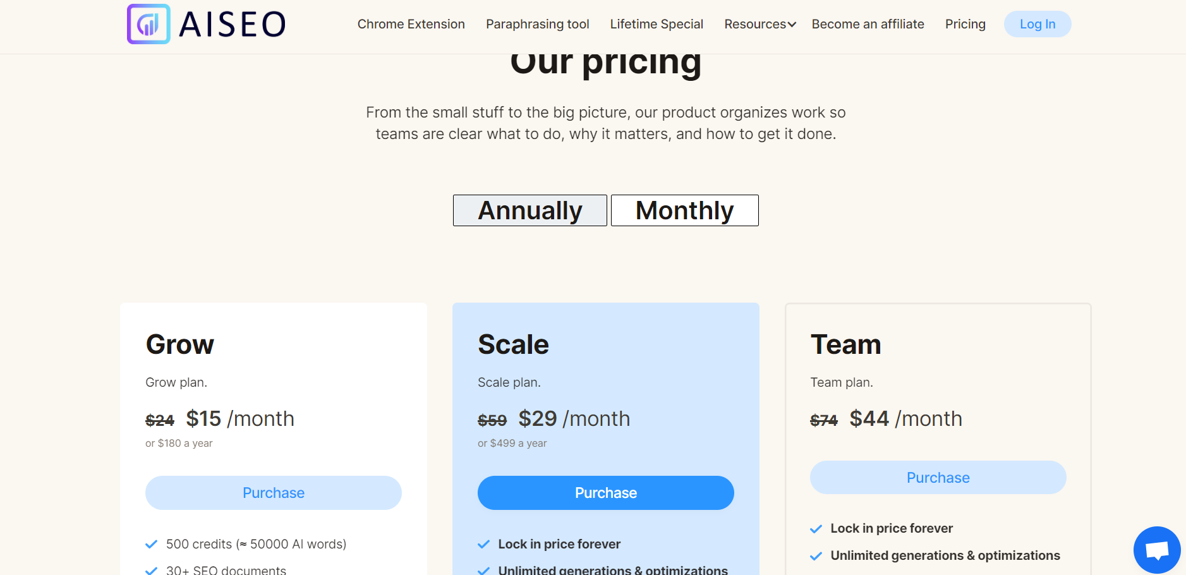This screenshot has width=1186, height=575.
Task: Click checkmark beside Scale's Unlimited generations
Action: 484,571
